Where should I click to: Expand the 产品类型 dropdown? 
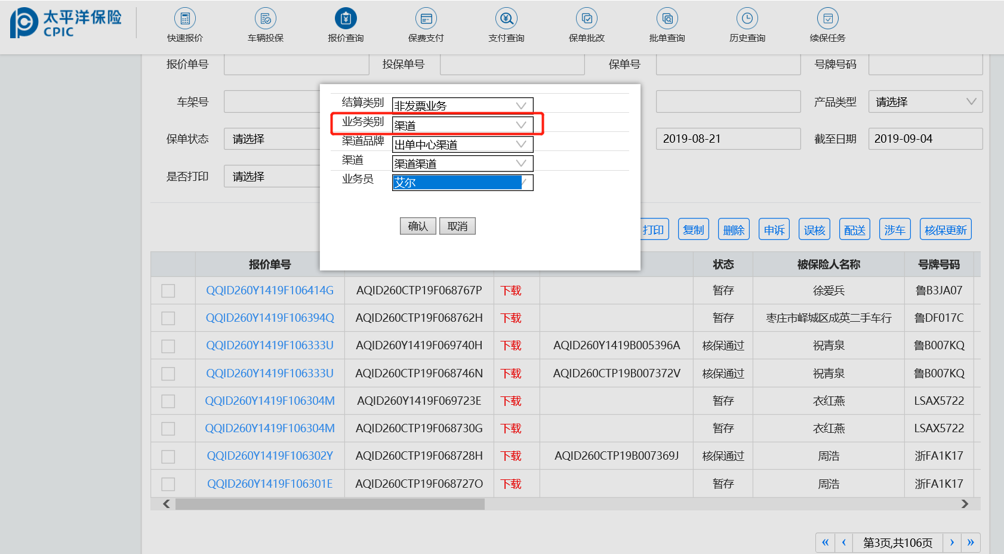coord(925,101)
